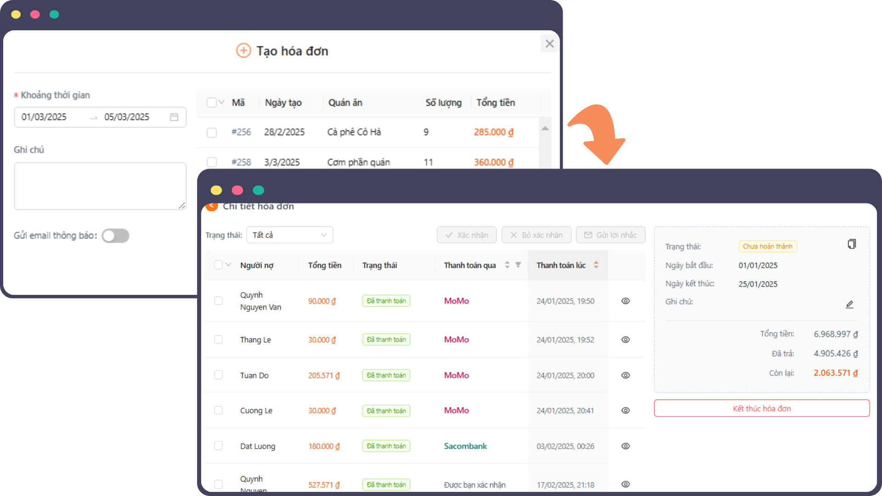Open selection dropdown arrow next to Mã header
Screen dimensions: 882x496
click(x=221, y=102)
